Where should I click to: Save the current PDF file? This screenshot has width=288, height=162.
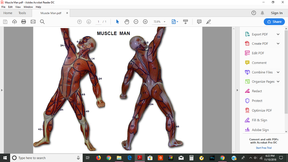pos(5,21)
